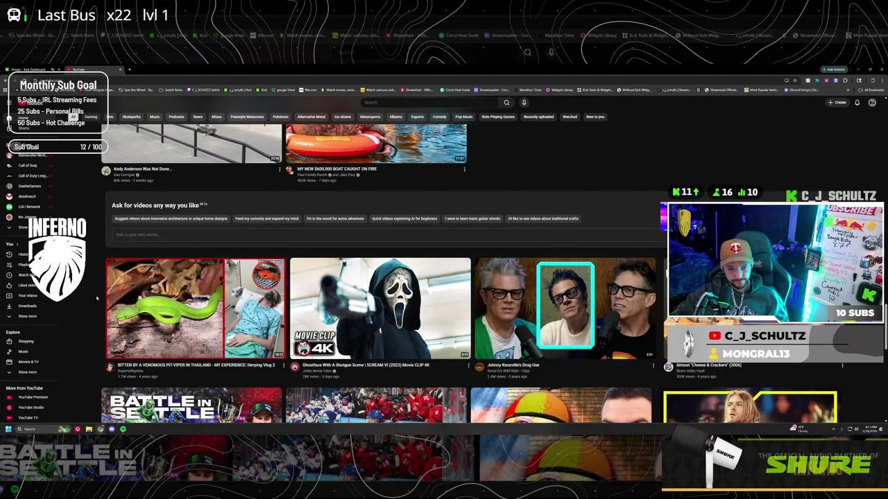Click the YouTube search input field
Image resolution: width=888 pixels, height=499 pixels.
(430, 103)
